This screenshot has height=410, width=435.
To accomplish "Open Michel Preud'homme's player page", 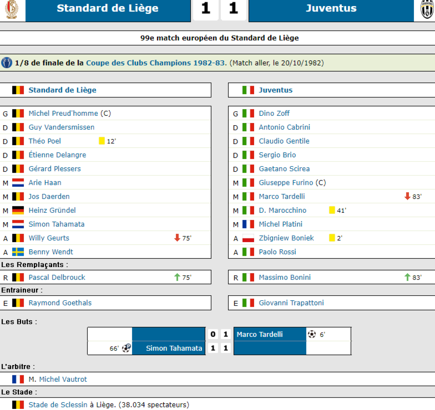I will [x=63, y=113].
